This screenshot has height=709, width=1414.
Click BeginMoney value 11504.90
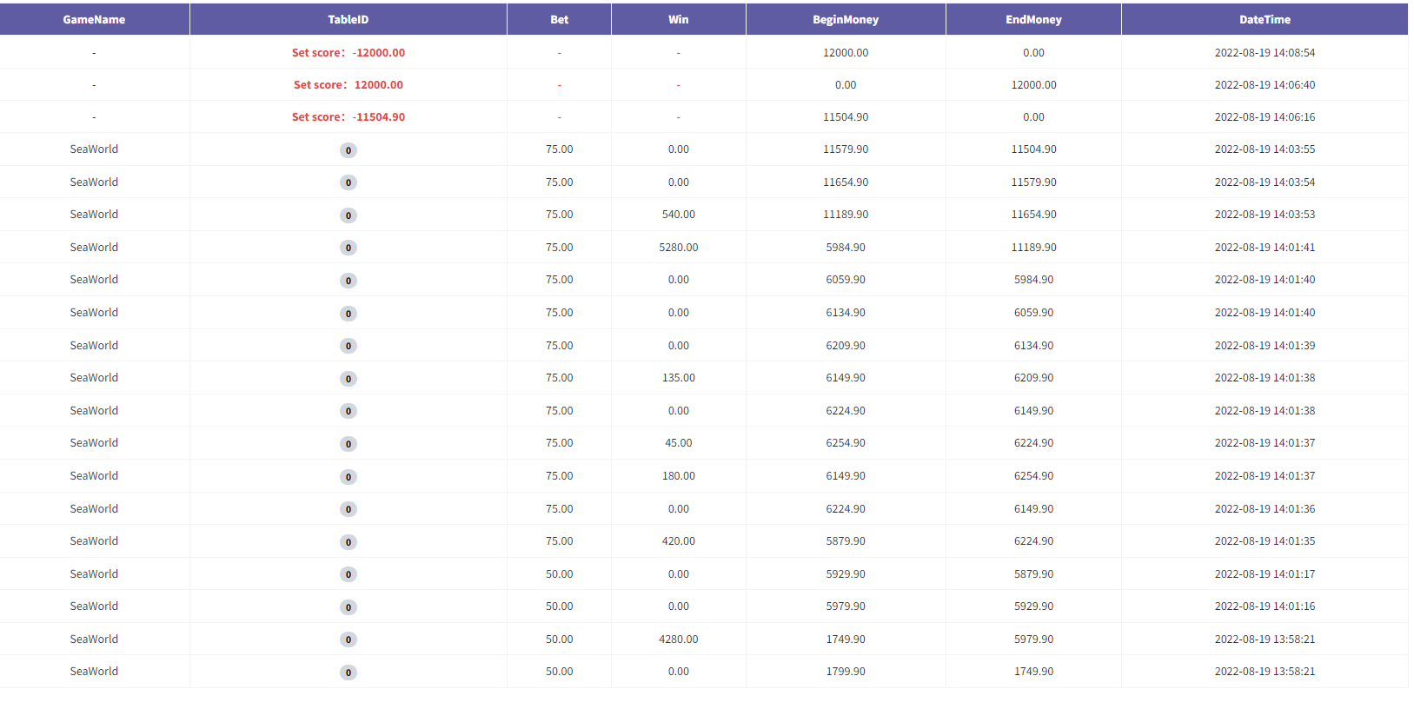coord(846,116)
